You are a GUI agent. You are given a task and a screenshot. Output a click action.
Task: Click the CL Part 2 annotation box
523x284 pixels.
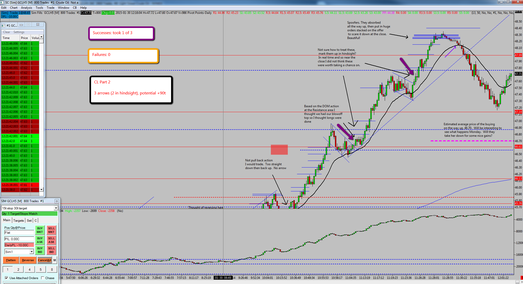[131, 90]
